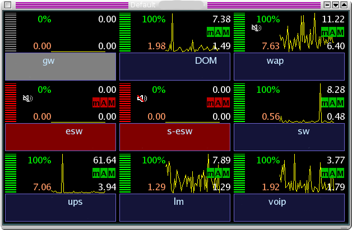
Task: Open the lm host button
Action: pyautogui.click(x=175, y=208)
